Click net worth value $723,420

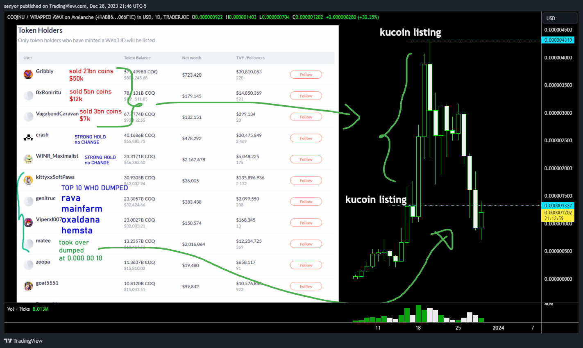[192, 75]
